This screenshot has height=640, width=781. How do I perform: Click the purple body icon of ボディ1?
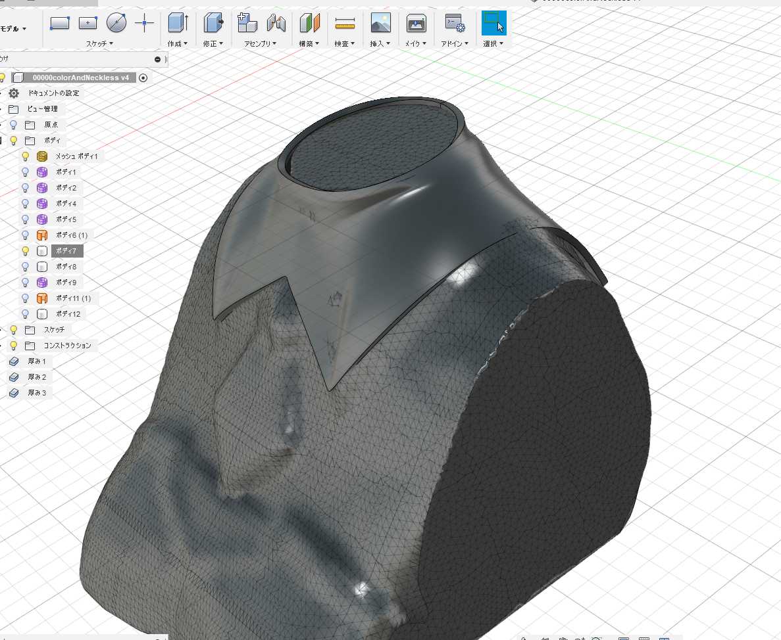click(42, 172)
